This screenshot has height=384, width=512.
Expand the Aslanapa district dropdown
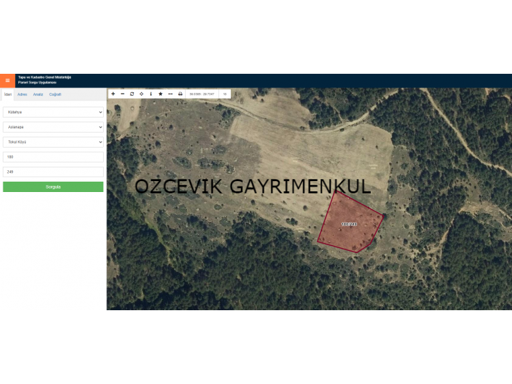click(53, 127)
